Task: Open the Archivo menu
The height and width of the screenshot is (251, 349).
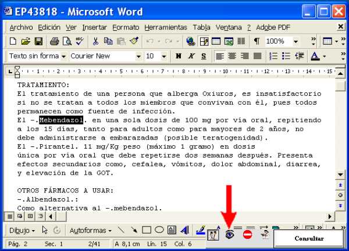Action: pyautogui.click(x=21, y=27)
